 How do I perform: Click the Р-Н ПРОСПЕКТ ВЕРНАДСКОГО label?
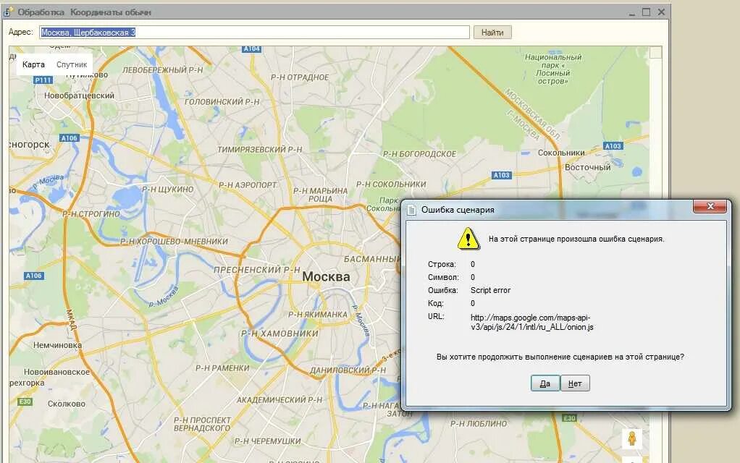coord(202,424)
